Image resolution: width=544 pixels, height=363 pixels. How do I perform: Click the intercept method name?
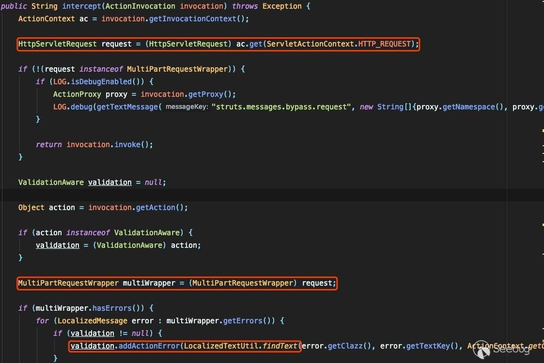81,6
